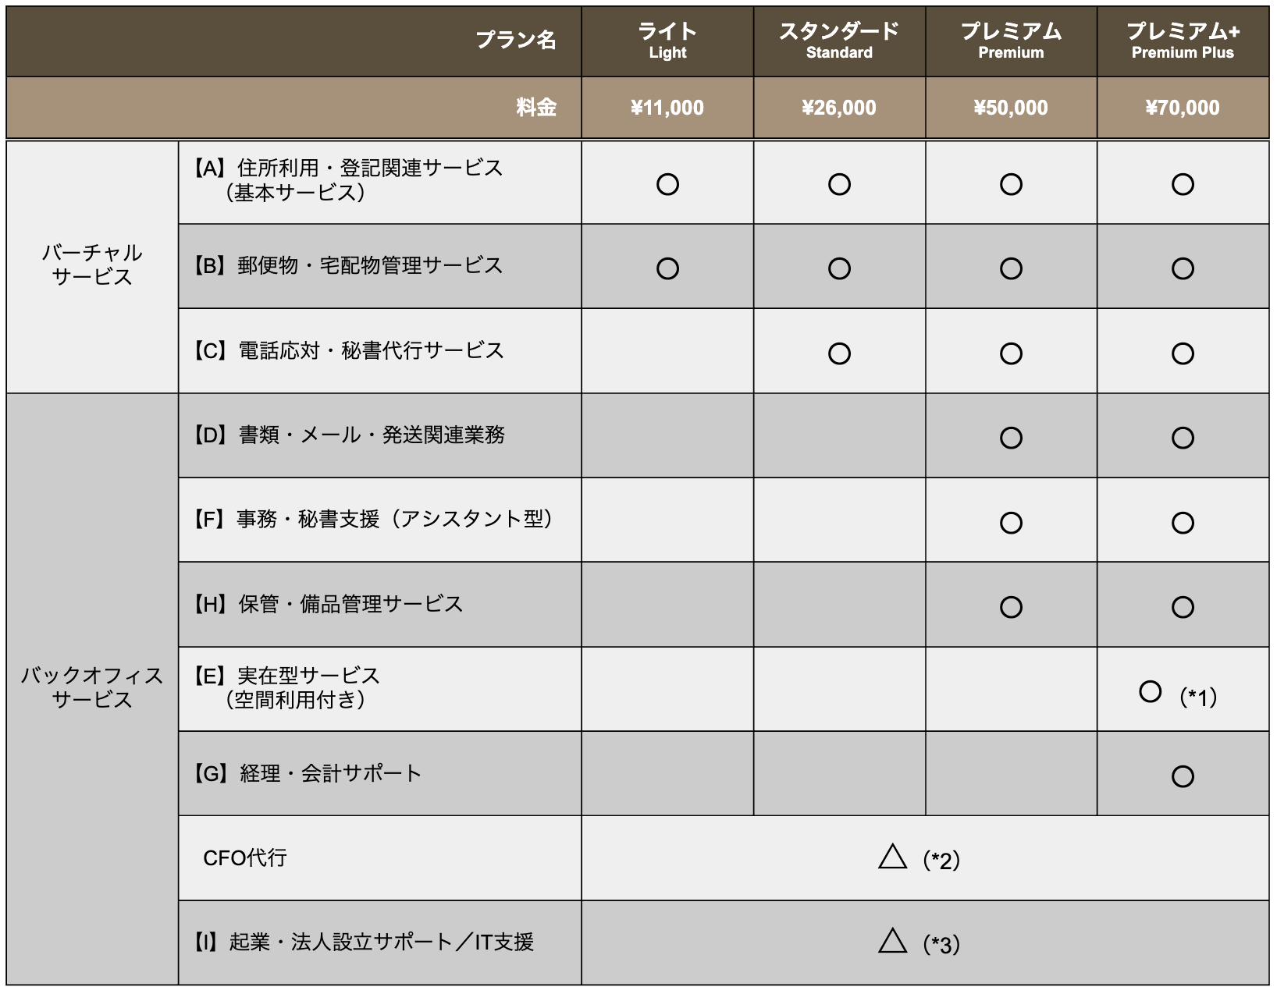Click the ¥50,000 Premium price
Viewport: 1277px width, 994px height.
click(1011, 108)
